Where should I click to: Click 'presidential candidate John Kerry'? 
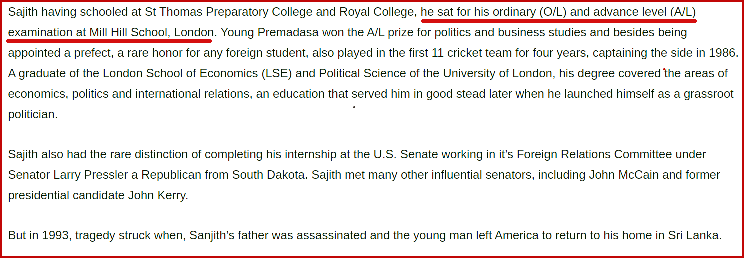98,195
